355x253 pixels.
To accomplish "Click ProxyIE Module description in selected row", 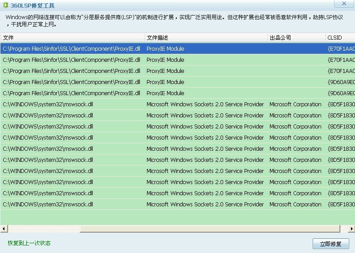I will pos(165,48).
